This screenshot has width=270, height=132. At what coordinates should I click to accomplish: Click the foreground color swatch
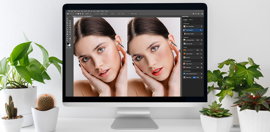[68, 44]
